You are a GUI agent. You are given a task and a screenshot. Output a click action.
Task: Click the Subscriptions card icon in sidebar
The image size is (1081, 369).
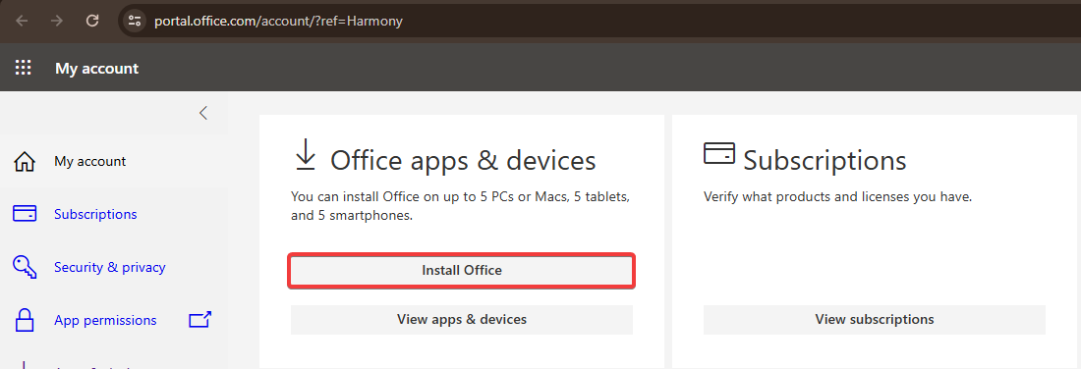click(25, 214)
